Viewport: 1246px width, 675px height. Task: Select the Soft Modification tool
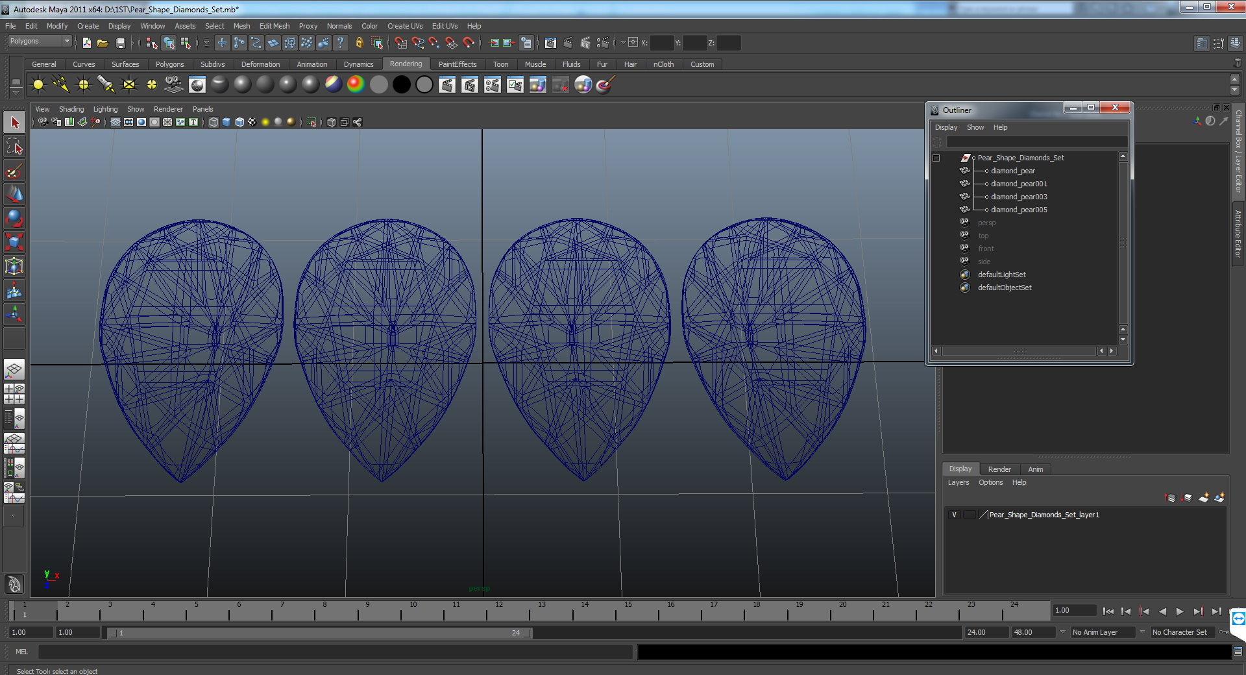click(14, 290)
